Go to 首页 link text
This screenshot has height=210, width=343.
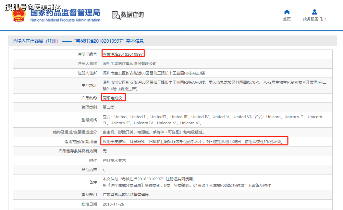[287, 19]
